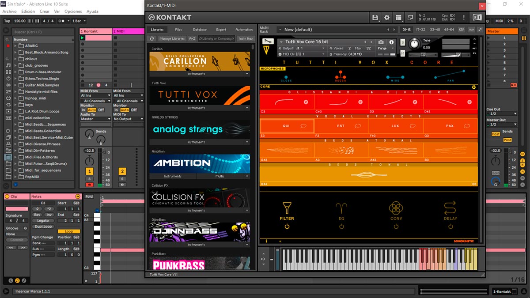Open Kontakt workspace layout panel icon
This screenshot has height=298, width=530.
point(399,18)
